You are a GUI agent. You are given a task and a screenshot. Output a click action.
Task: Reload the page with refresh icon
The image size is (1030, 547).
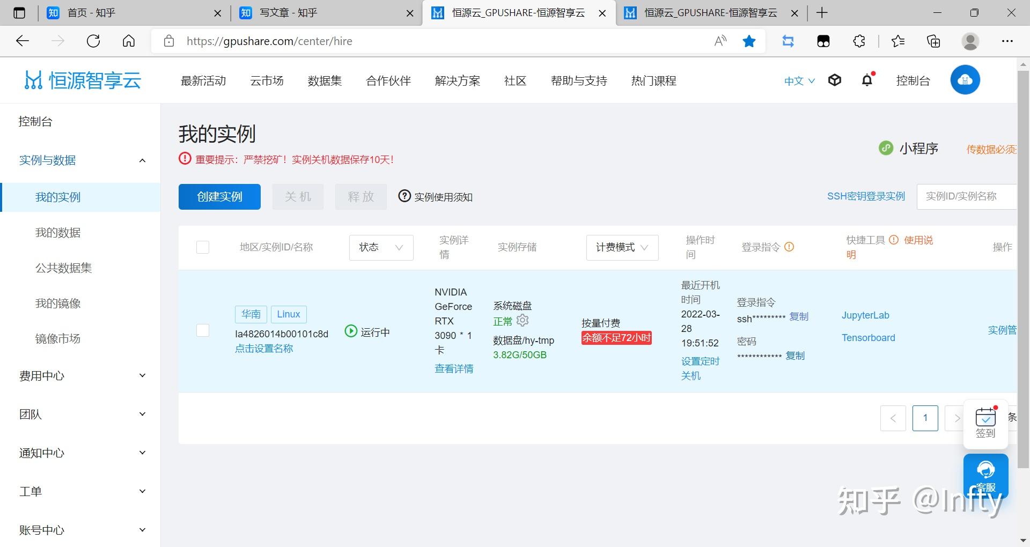[93, 41]
